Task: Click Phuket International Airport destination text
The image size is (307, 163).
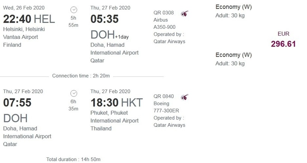Action: click(115, 120)
